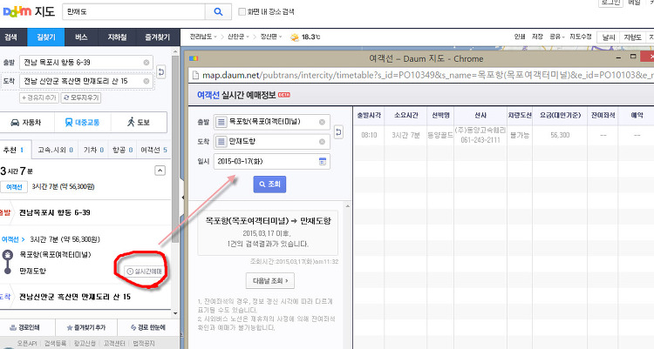Screen dimensions: 654x349
Task: Click the 다음날 조회 button
Action: (x=269, y=280)
